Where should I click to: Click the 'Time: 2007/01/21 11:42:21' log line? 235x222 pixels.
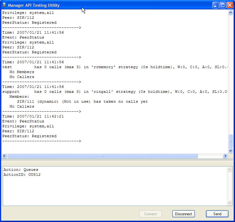[x=33, y=116]
